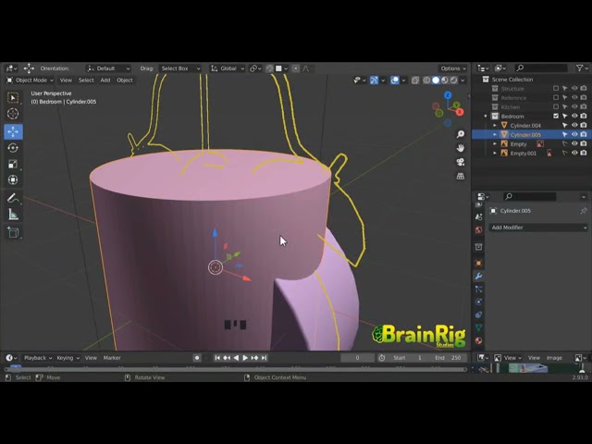Viewport: 592px width, 444px height.
Task: Open the Options dropdown
Action: tap(453, 68)
